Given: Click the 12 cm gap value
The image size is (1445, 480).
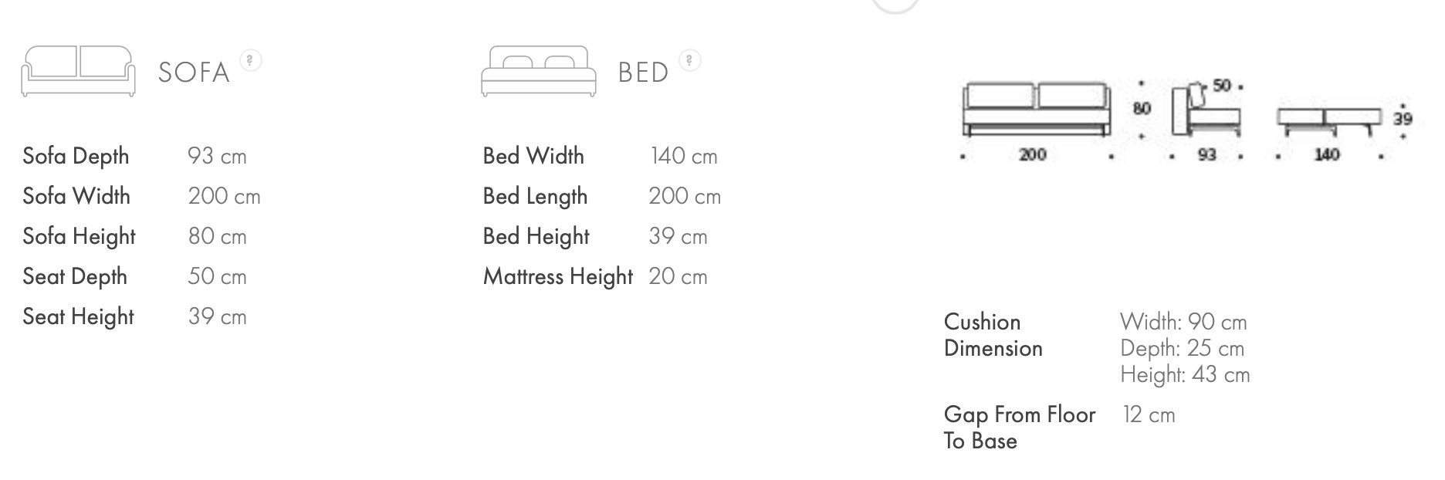Looking at the screenshot, I should pyautogui.click(x=1149, y=414).
